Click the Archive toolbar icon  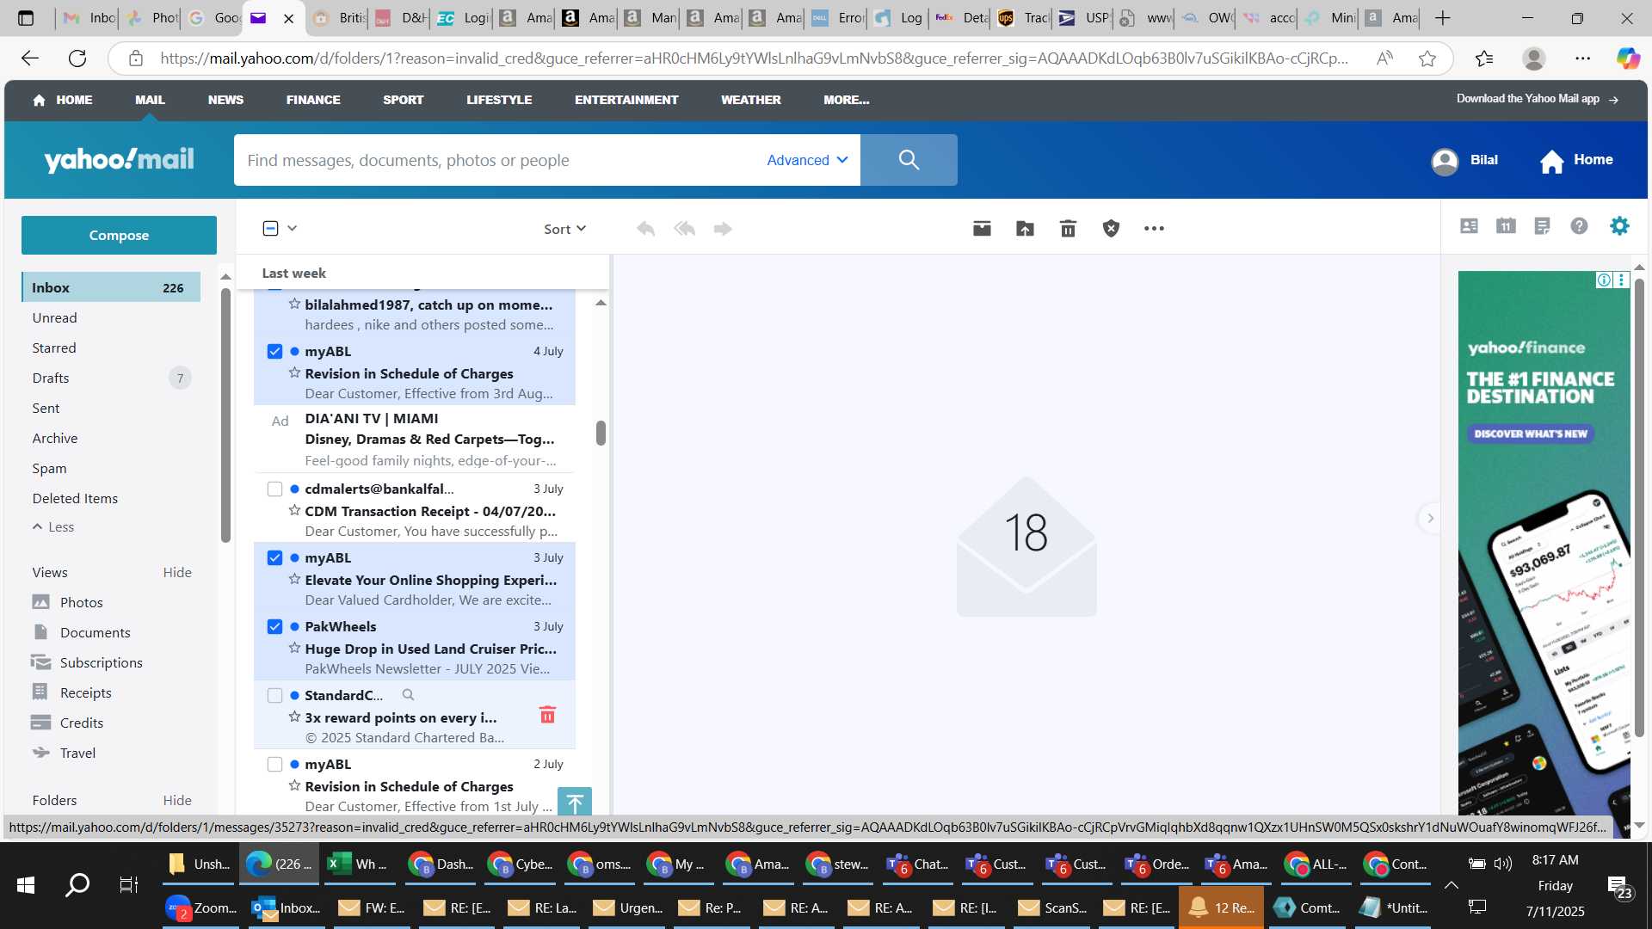982,229
